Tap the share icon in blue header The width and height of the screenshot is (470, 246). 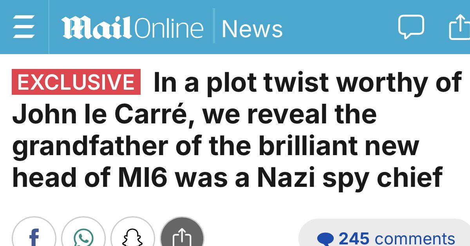click(x=460, y=27)
